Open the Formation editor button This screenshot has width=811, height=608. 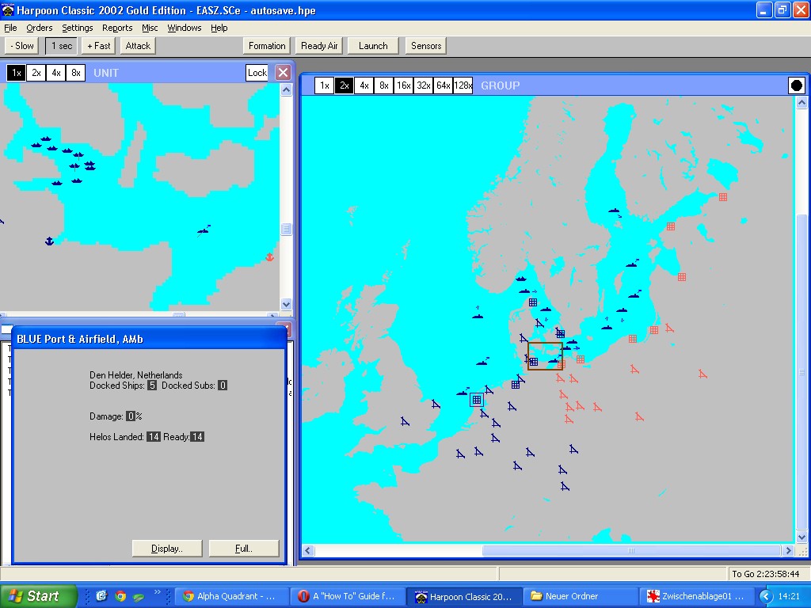pos(267,46)
